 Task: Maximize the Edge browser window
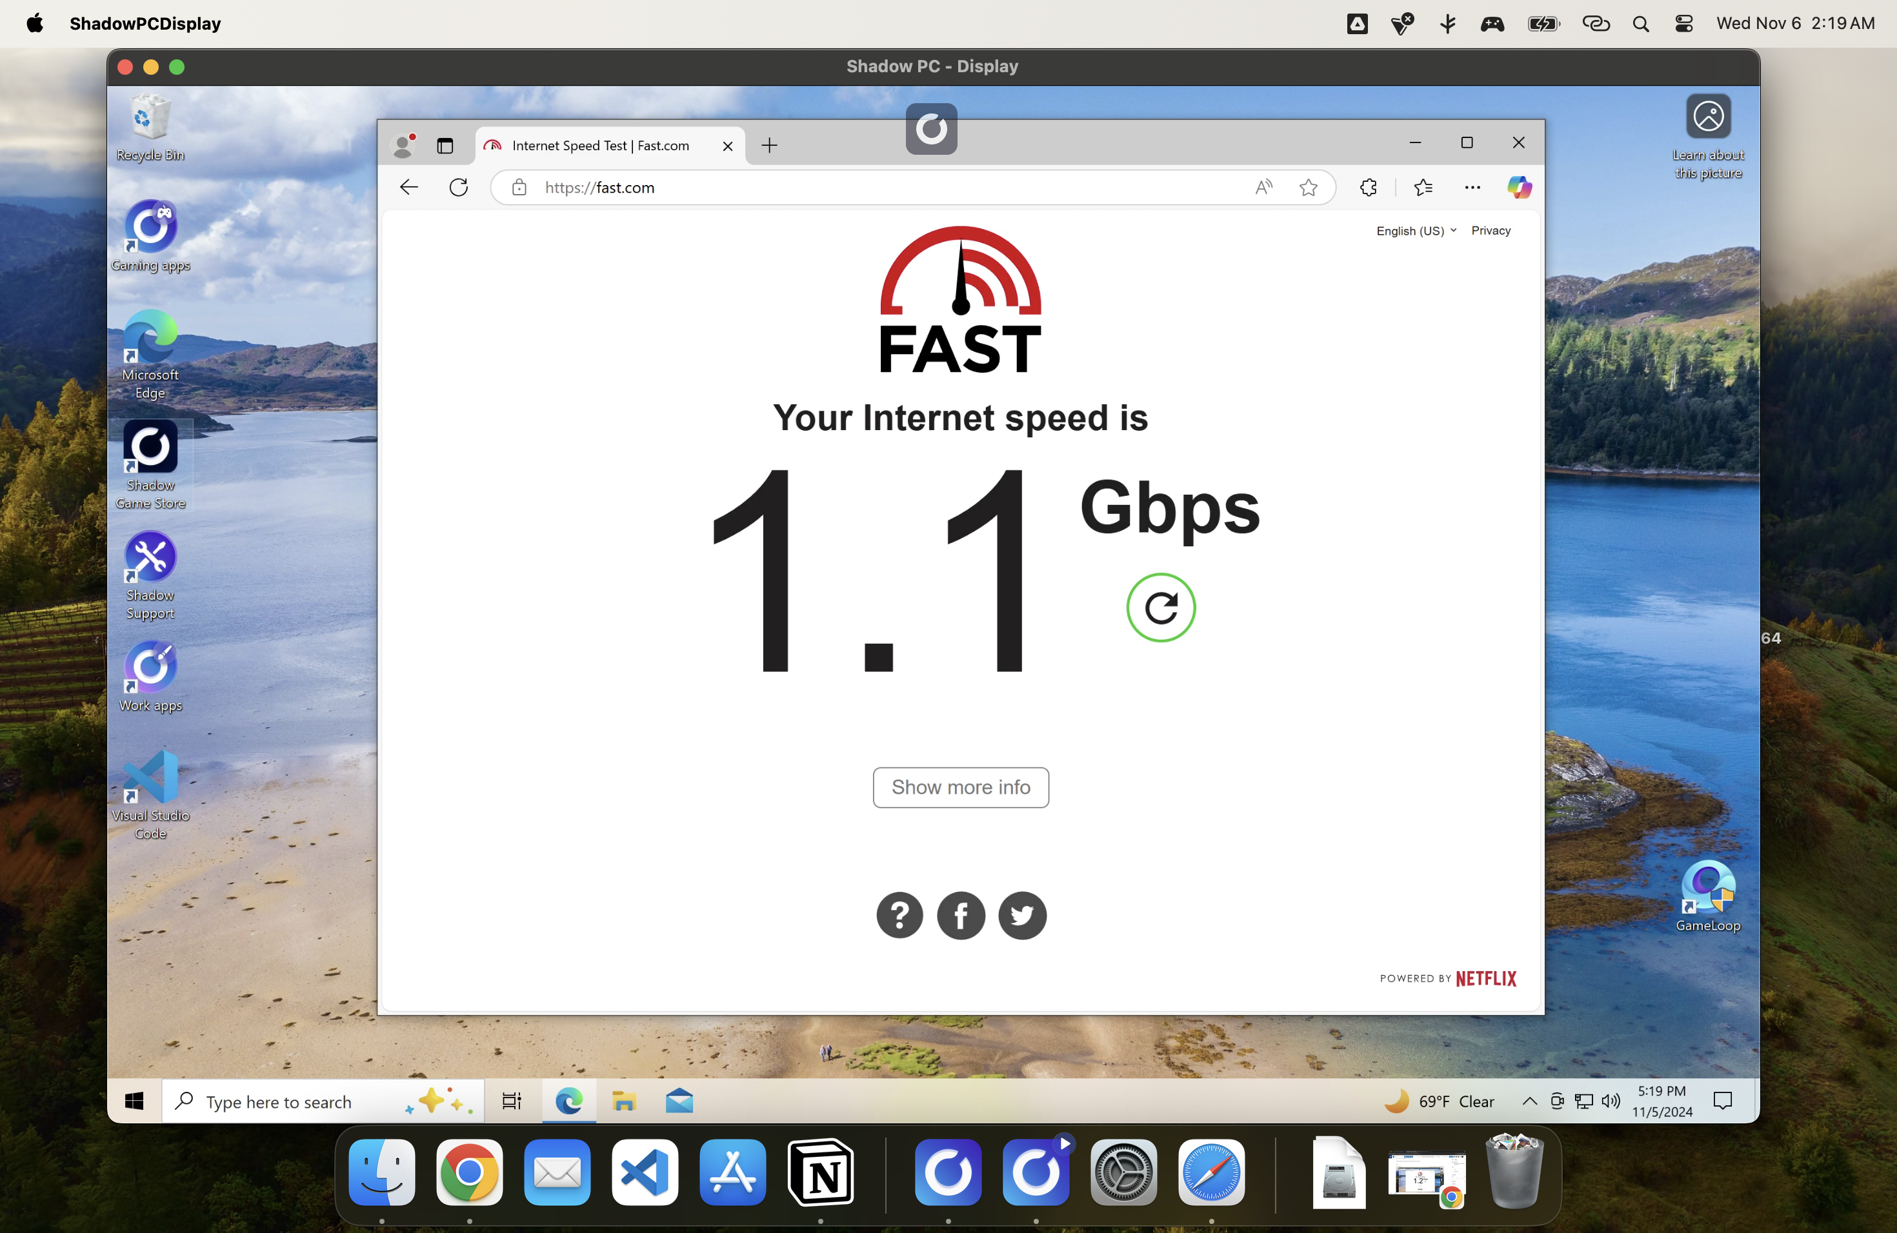pyautogui.click(x=1467, y=143)
